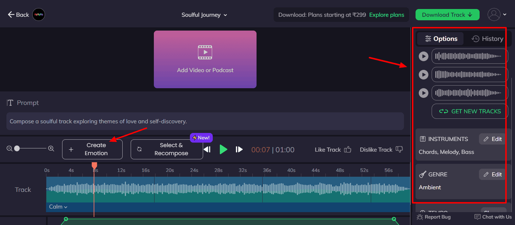Click the Download Track button
Image resolution: width=515 pixels, height=225 pixels.
[x=447, y=15]
